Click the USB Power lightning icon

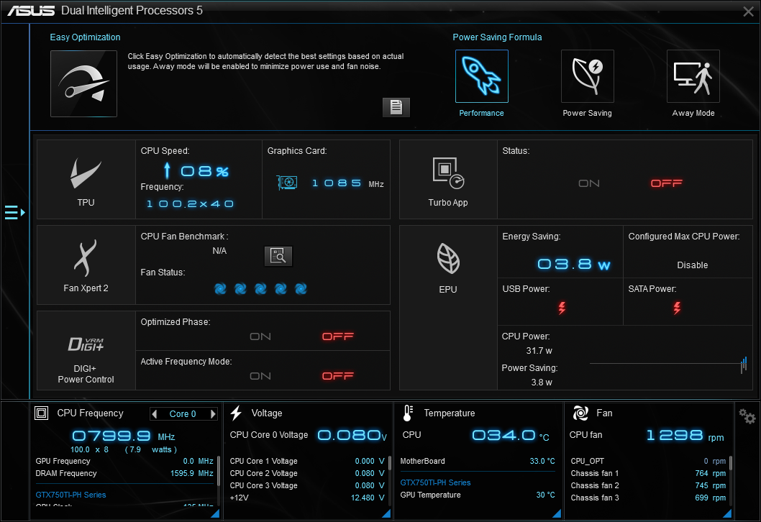562,308
